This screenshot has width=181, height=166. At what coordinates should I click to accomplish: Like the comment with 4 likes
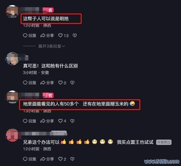click(62, 121)
